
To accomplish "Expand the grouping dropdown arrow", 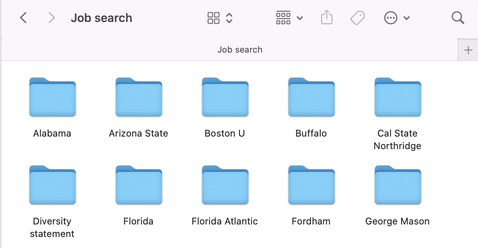I will (x=300, y=18).
